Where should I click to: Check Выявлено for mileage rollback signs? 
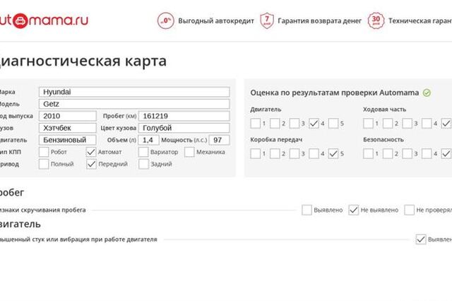(x=307, y=210)
